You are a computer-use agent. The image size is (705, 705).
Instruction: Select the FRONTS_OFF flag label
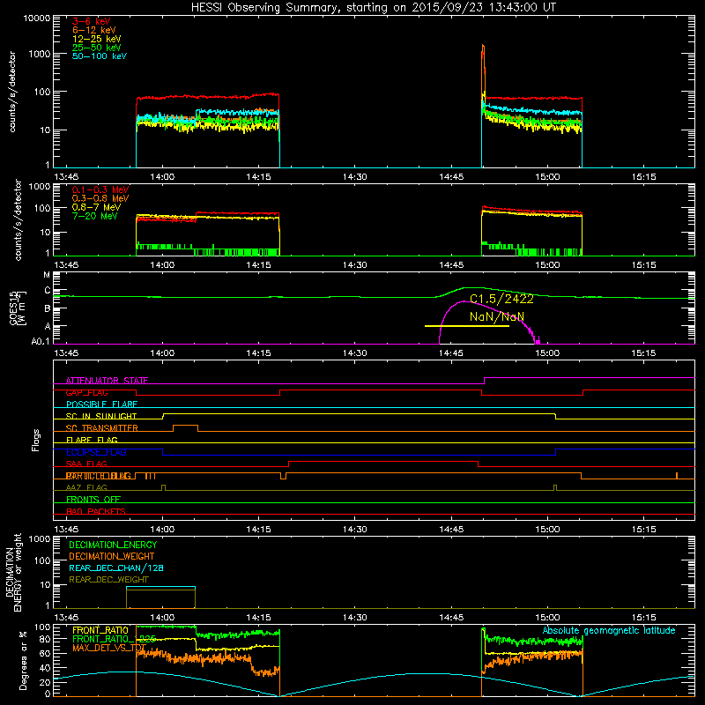click(93, 499)
